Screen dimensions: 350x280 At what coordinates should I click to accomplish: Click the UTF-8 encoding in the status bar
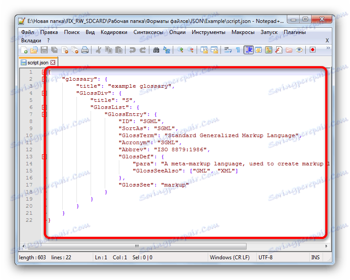pos(266,258)
